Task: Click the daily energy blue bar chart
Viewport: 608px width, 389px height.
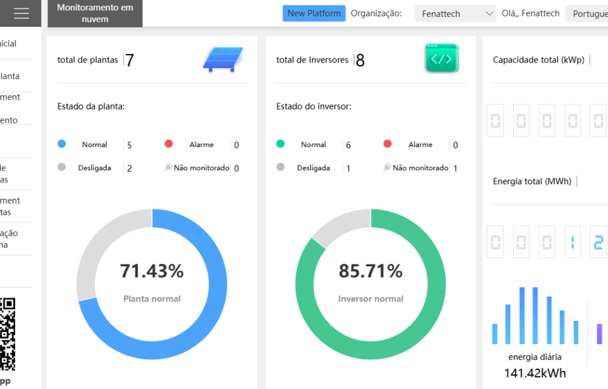Action: click(535, 315)
